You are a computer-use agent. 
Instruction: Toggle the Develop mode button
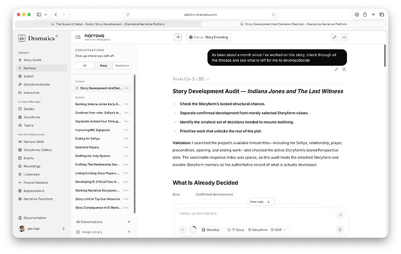coord(210,230)
